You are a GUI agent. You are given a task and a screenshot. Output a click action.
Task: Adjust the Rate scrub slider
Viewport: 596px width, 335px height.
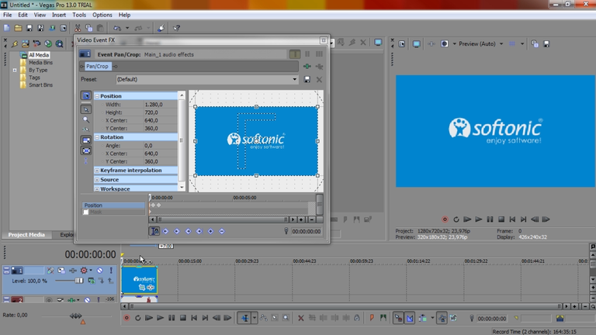tap(76, 316)
